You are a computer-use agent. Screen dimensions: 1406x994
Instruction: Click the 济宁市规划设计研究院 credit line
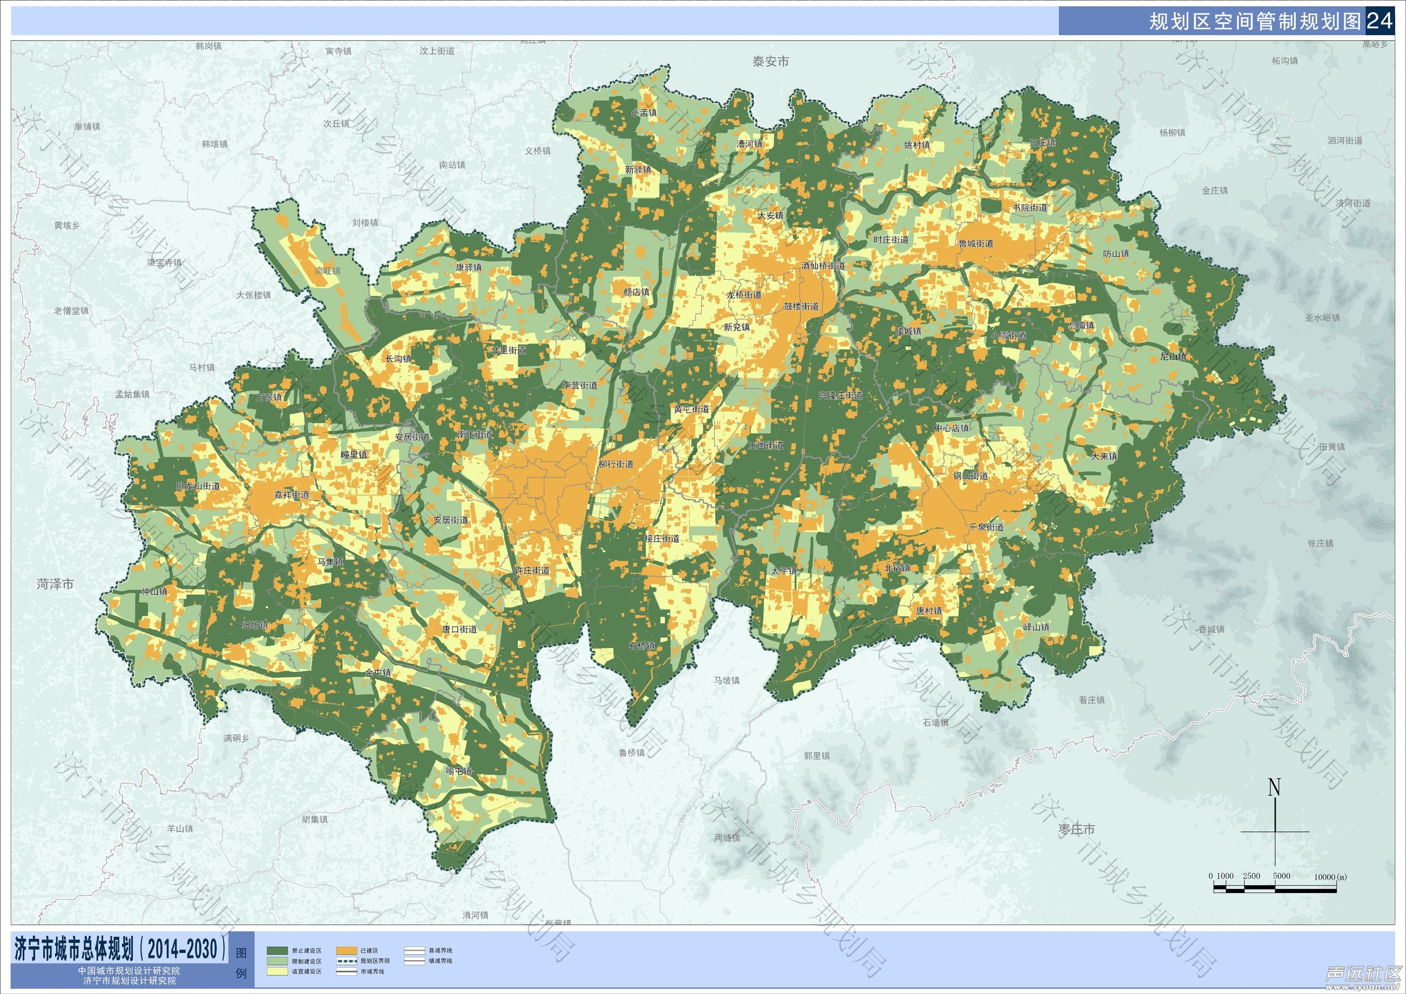click(x=129, y=981)
